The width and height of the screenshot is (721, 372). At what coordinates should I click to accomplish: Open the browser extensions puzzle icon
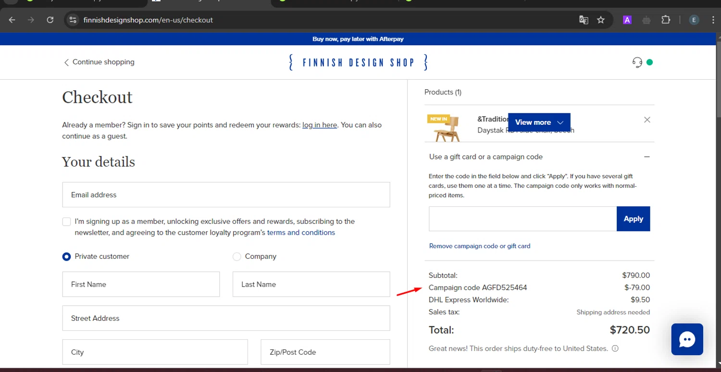[666, 20]
